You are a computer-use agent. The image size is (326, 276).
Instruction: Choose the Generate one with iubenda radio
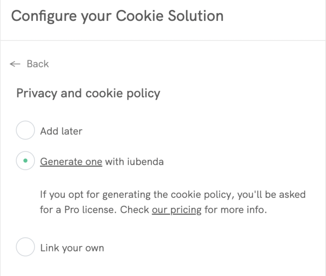(x=25, y=161)
